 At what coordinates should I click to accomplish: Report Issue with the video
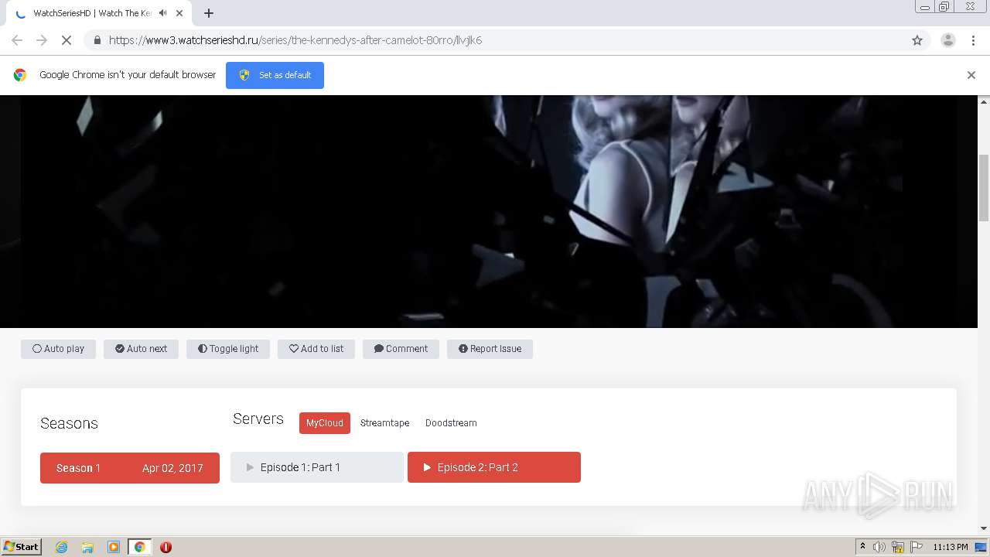[490, 349]
